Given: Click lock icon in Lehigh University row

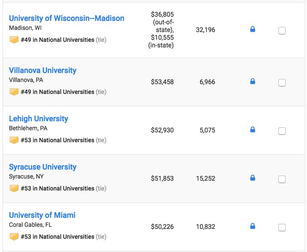Looking at the screenshot, I should click(252, 129).
